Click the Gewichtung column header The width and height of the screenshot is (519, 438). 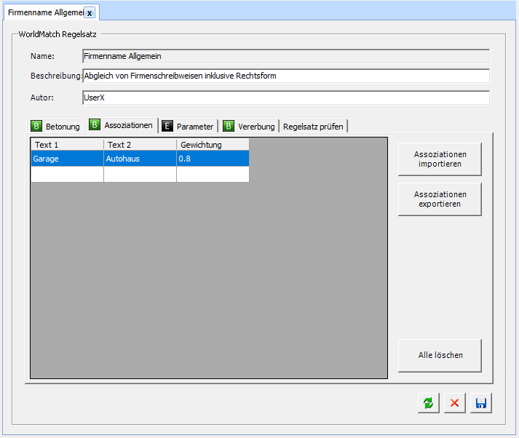(213, 145)
